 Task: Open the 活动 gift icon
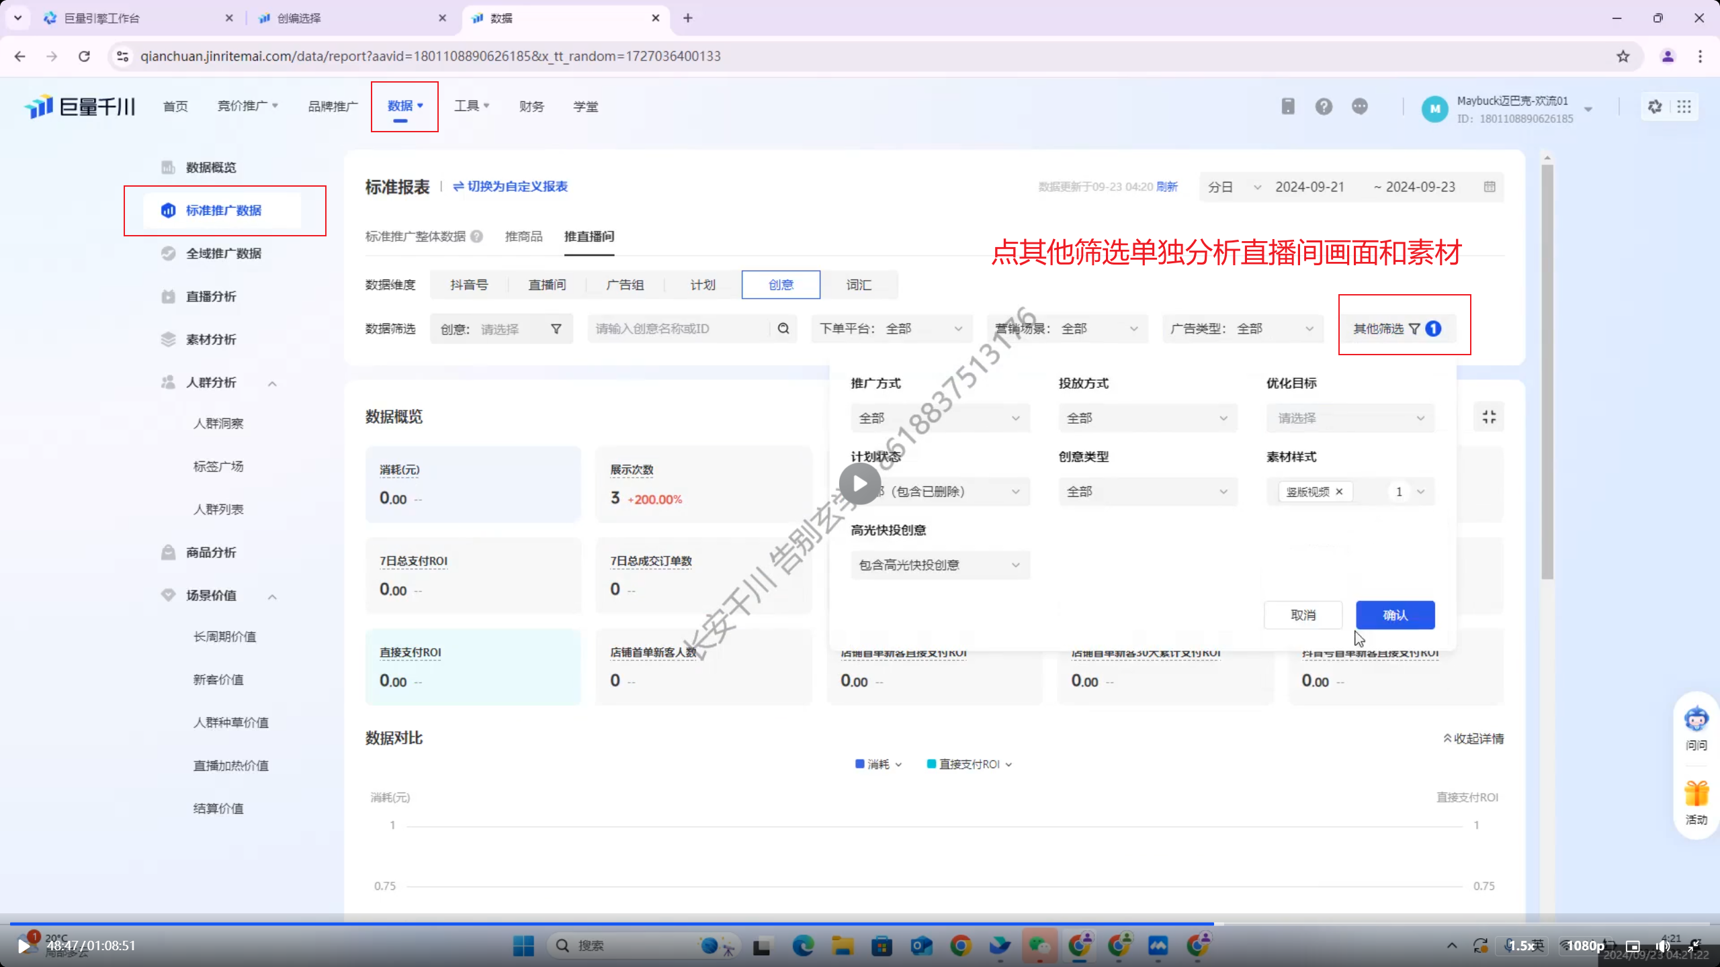coord(1696,794)
